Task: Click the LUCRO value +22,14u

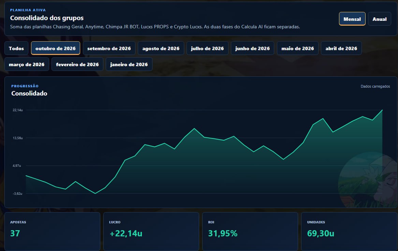Action: coord(126,233)
